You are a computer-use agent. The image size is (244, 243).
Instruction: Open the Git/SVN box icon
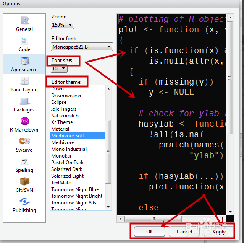[24, 181]
